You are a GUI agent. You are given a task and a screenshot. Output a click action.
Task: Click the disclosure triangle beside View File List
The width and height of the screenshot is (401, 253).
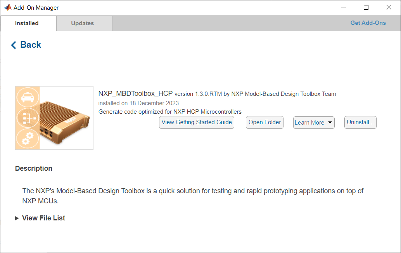17,218
